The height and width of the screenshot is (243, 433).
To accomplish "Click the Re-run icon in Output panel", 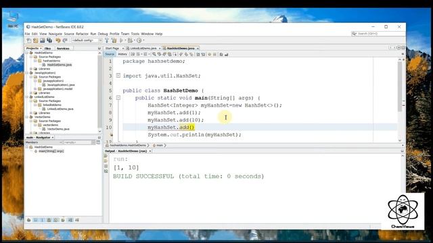I will [106, 156].
